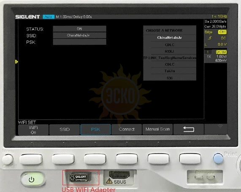
Task: Click the round Menu On/Off button
Action: pyautogui.click(x=8, y=159)
